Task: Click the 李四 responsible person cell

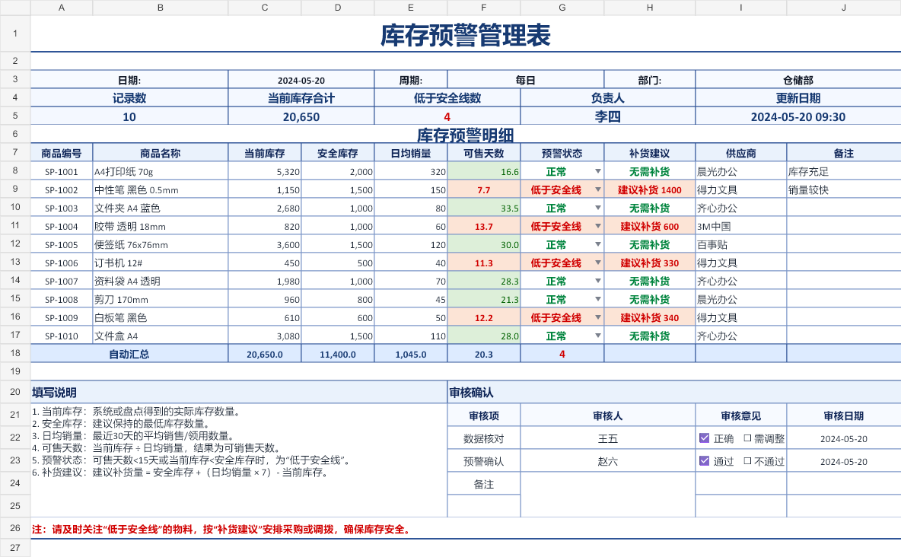Action: coord(608,116)
